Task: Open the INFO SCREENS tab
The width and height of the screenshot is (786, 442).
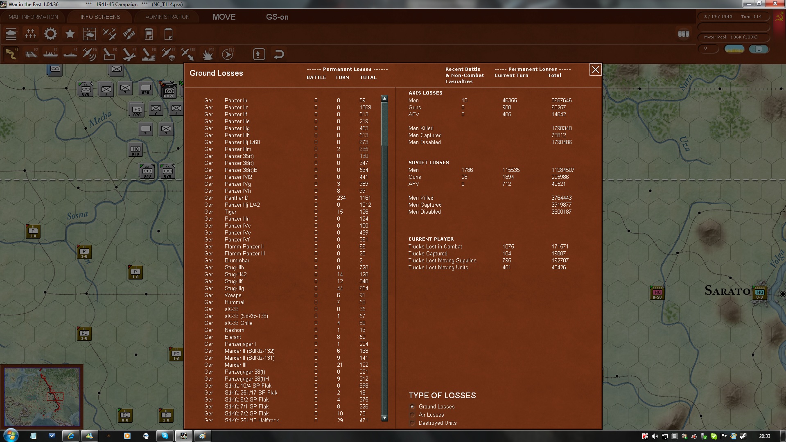Action: click(x=100, y=17)
